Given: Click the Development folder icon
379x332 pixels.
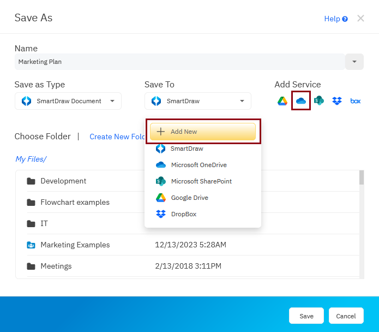Looking at the screenshot, I should 31,181.
